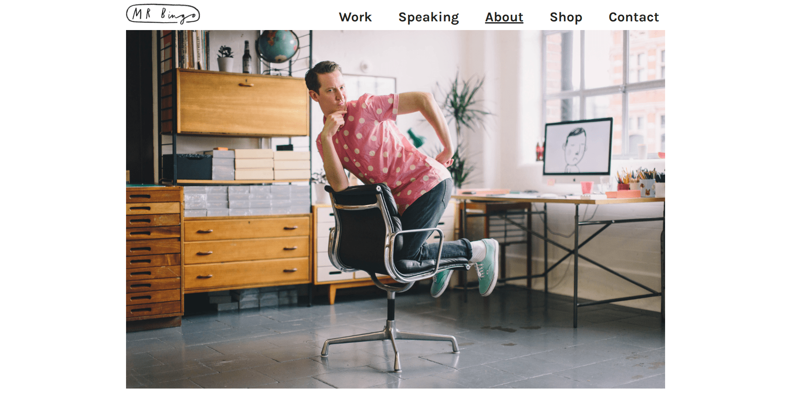The height and width of the screenshot is (399, 792).
Task: Click the globe on the top shelf
Action: (277, 46)
